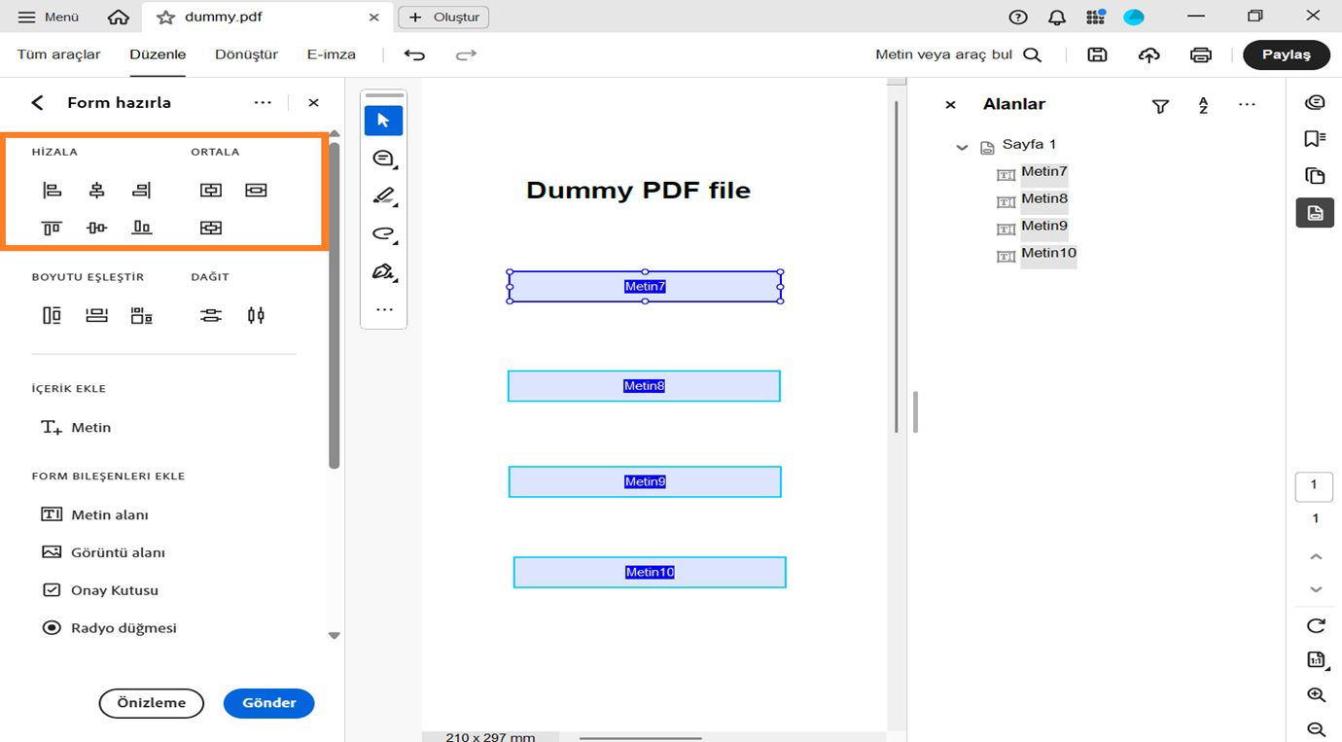Click ORTALA icon with vertical center line only
The height and width of the screenshot is (742, 1342).
click(x=211, y=191)
